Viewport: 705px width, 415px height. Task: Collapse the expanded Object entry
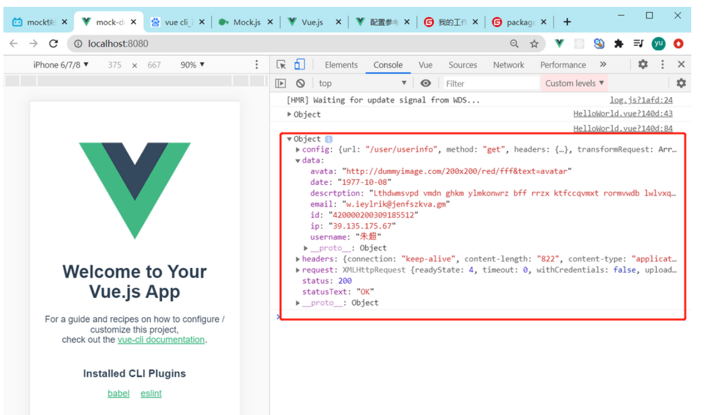coord(289,139)
